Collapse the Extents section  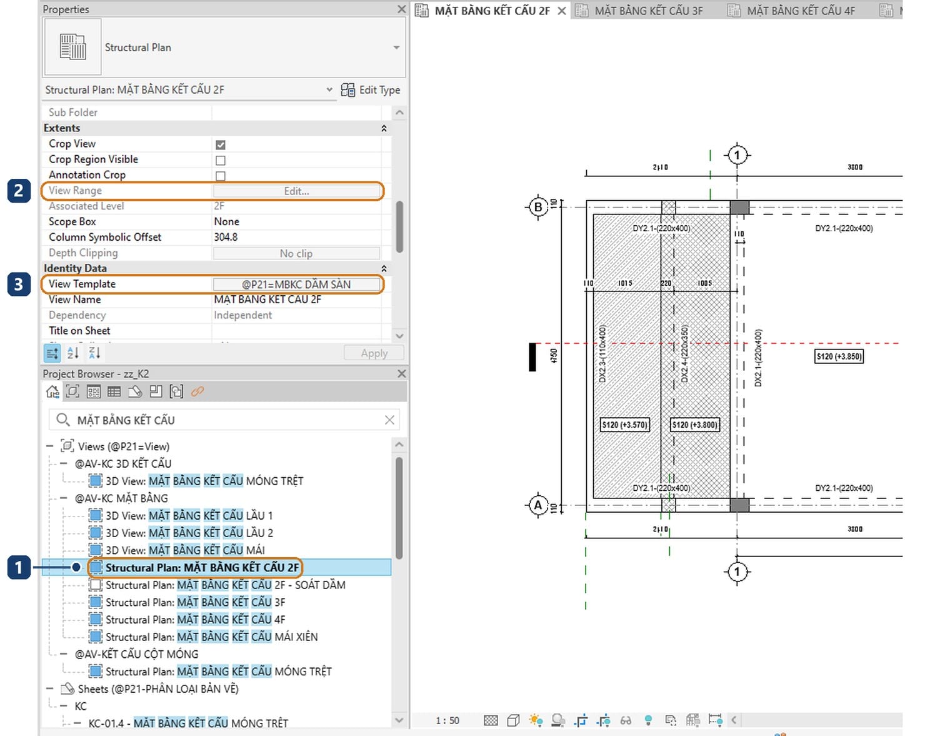(x=384, y=128)
